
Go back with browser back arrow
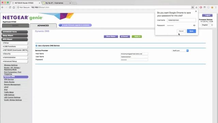[3, 7]
